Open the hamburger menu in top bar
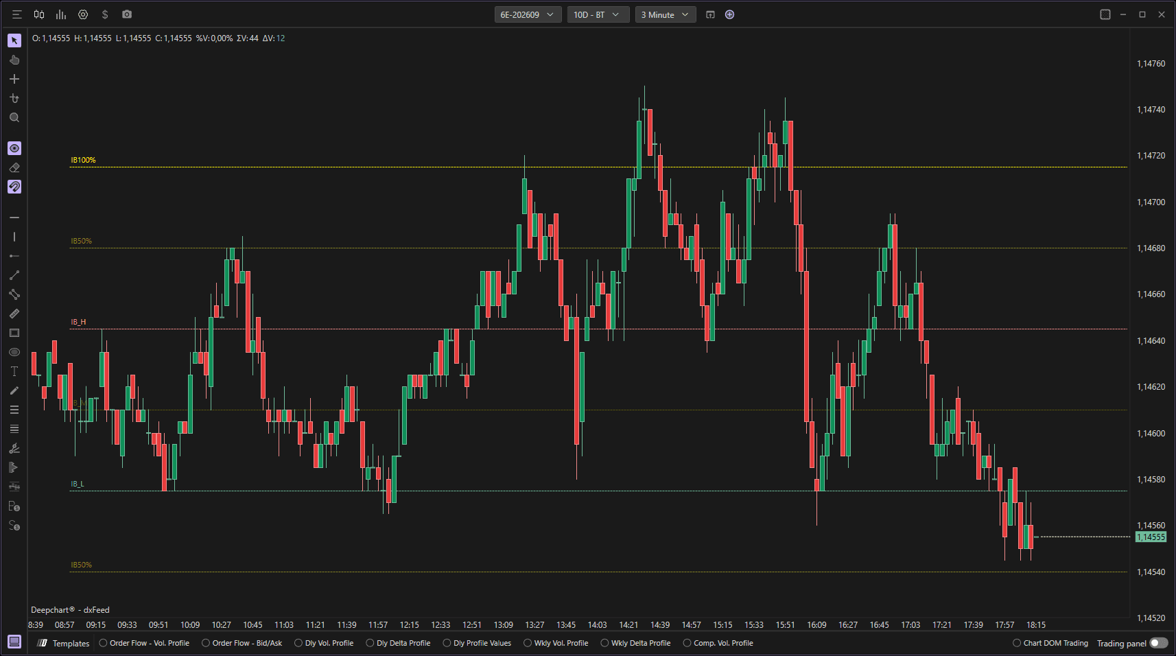This screenshot has height=656, width=1176. tap(17, 14)
